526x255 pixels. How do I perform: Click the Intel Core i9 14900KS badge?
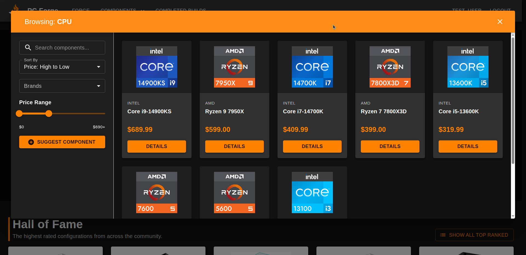click(x=156, y=67)
